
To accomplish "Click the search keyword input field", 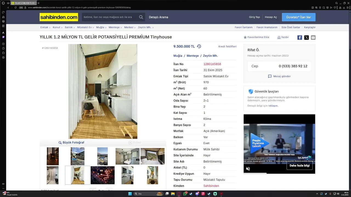I will tap(110, 17).
